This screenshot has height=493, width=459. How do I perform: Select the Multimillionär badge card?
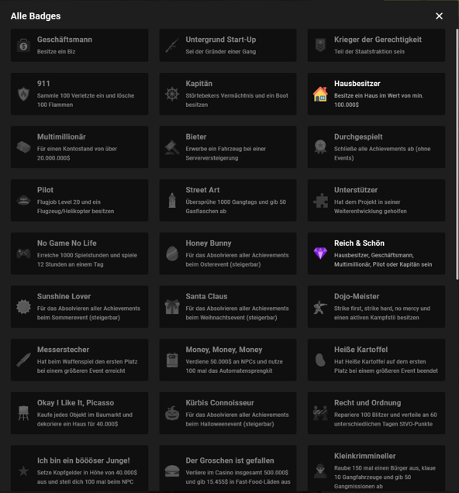[x=80, y=147]
